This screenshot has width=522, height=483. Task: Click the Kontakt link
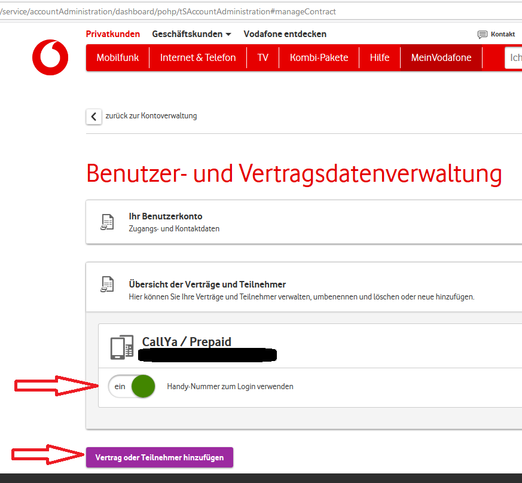point(503,34)
